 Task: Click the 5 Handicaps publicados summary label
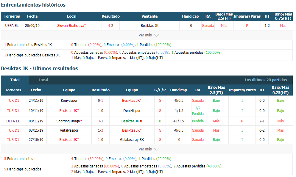23,169
